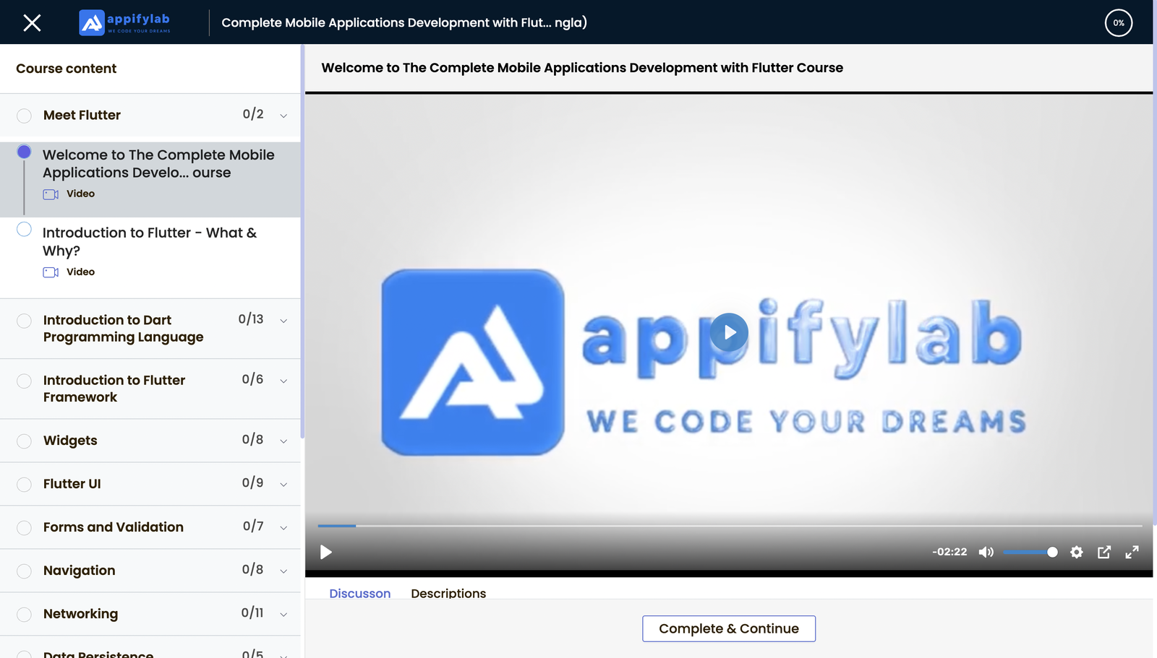Click the center play overlay on video
Screen dimensions: 1157x658
pyautogui.click(x=729, y=332)
